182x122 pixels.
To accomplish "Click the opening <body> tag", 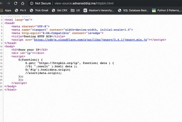I will pyautogui.click(x=10, y=46).
